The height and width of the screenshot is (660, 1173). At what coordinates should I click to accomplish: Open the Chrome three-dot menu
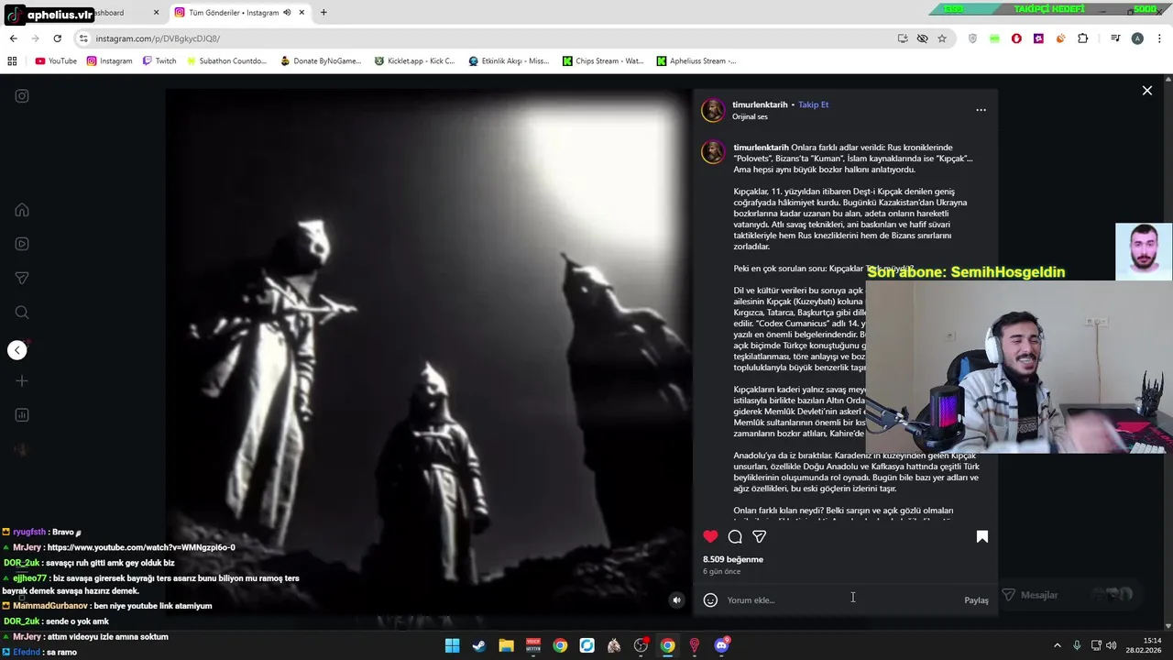coord(1159,38)
